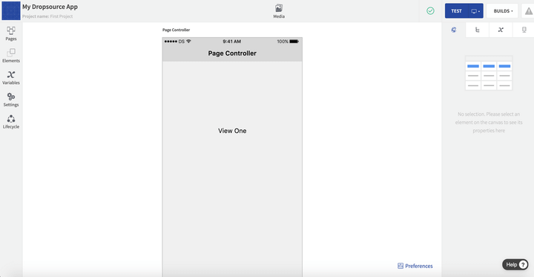
Task: Select the Page Controller navigation bar title
Action: (x=232, y=53)
